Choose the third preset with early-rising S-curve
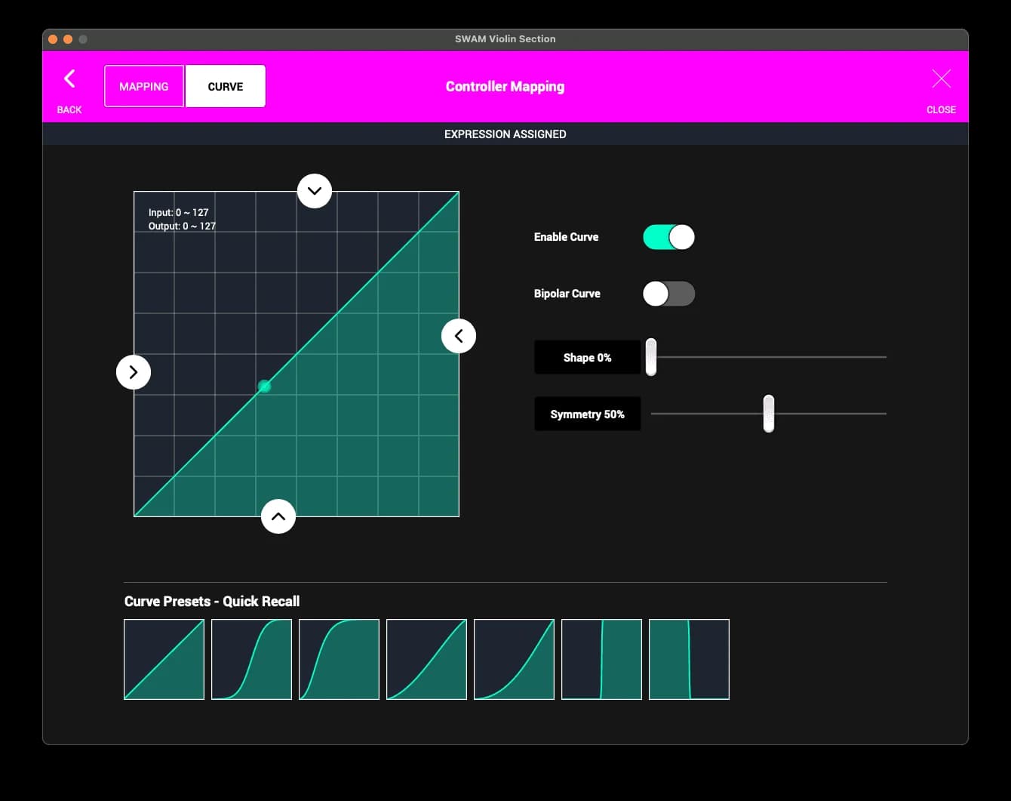Screen dimensions: 1011x801 pos(339,659)
